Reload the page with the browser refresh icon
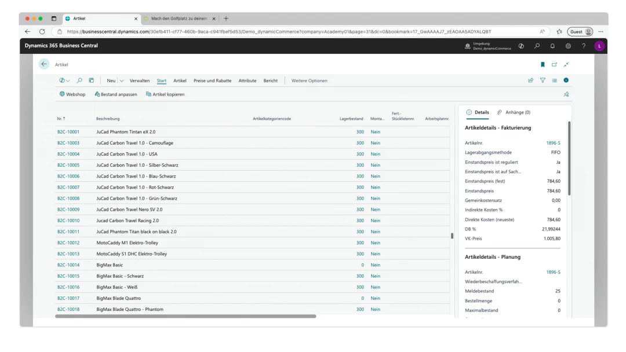The width and height of the screenshot is (626, 352). click(x=42, y=31)
